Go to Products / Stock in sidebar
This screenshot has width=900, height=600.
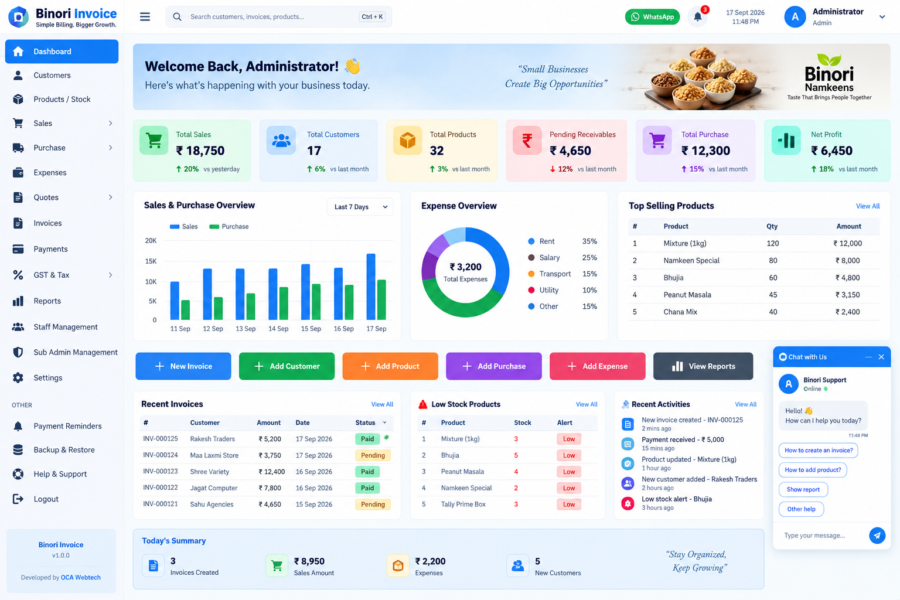pyautogui.click(x=62, y=100)
